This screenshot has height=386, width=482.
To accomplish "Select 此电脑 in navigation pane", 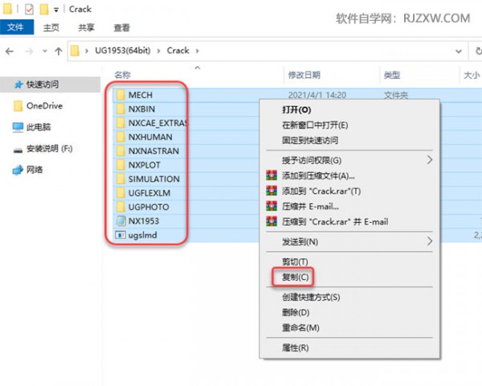I will click(x=39, y=127).
